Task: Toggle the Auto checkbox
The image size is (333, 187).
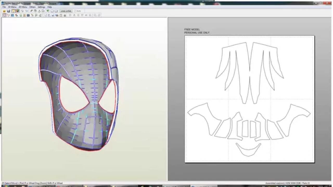Action: [78, 11]
